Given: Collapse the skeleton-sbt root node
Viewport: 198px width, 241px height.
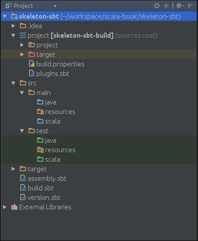Looking at the screenshot, I should click(x=5, y=16).
